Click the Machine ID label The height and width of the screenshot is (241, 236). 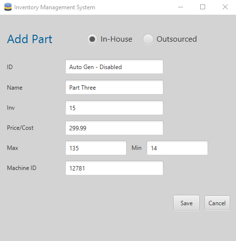22,168
